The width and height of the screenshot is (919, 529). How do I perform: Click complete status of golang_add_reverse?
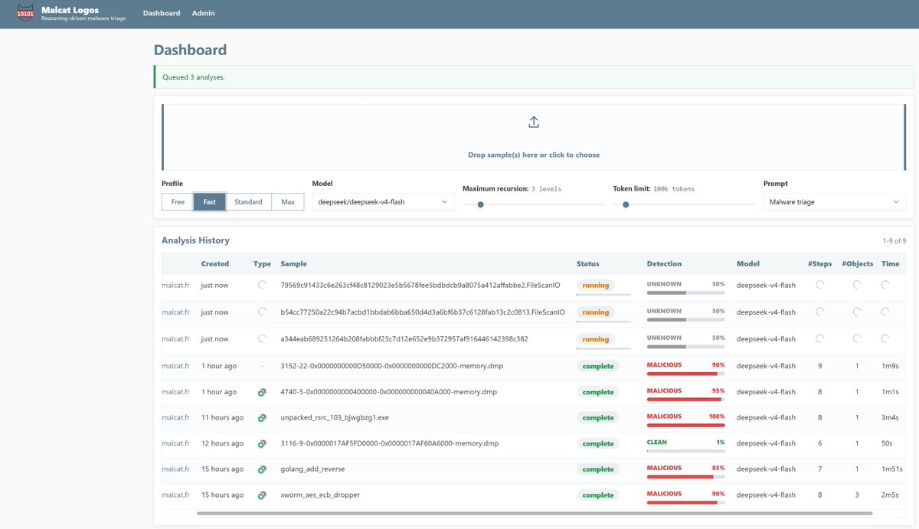(x=598, y=469)
